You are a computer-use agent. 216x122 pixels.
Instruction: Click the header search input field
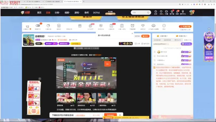[x=139, y=12]
